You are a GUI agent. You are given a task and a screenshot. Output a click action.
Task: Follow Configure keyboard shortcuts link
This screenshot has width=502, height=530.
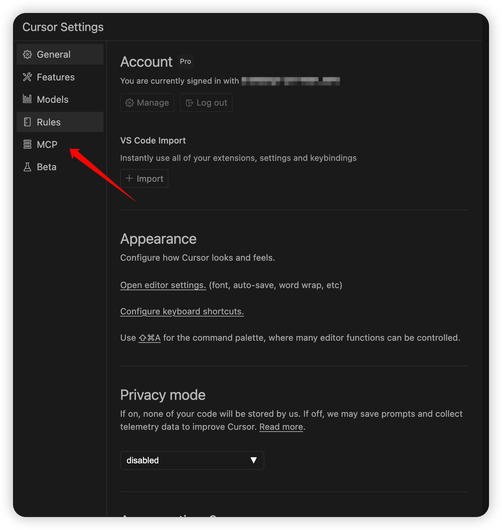(x=182, y=312)
